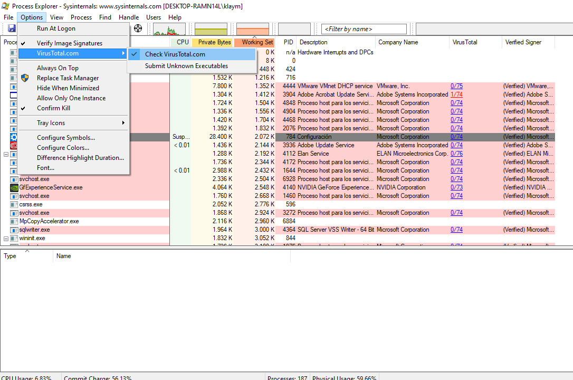
Task: Click the GfExperienceService.exe NVIDIA icon
Action: click(x=14, y=187)
